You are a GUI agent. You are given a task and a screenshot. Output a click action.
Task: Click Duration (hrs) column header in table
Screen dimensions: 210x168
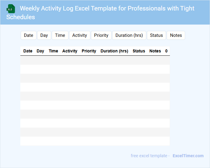click(114, 51)
